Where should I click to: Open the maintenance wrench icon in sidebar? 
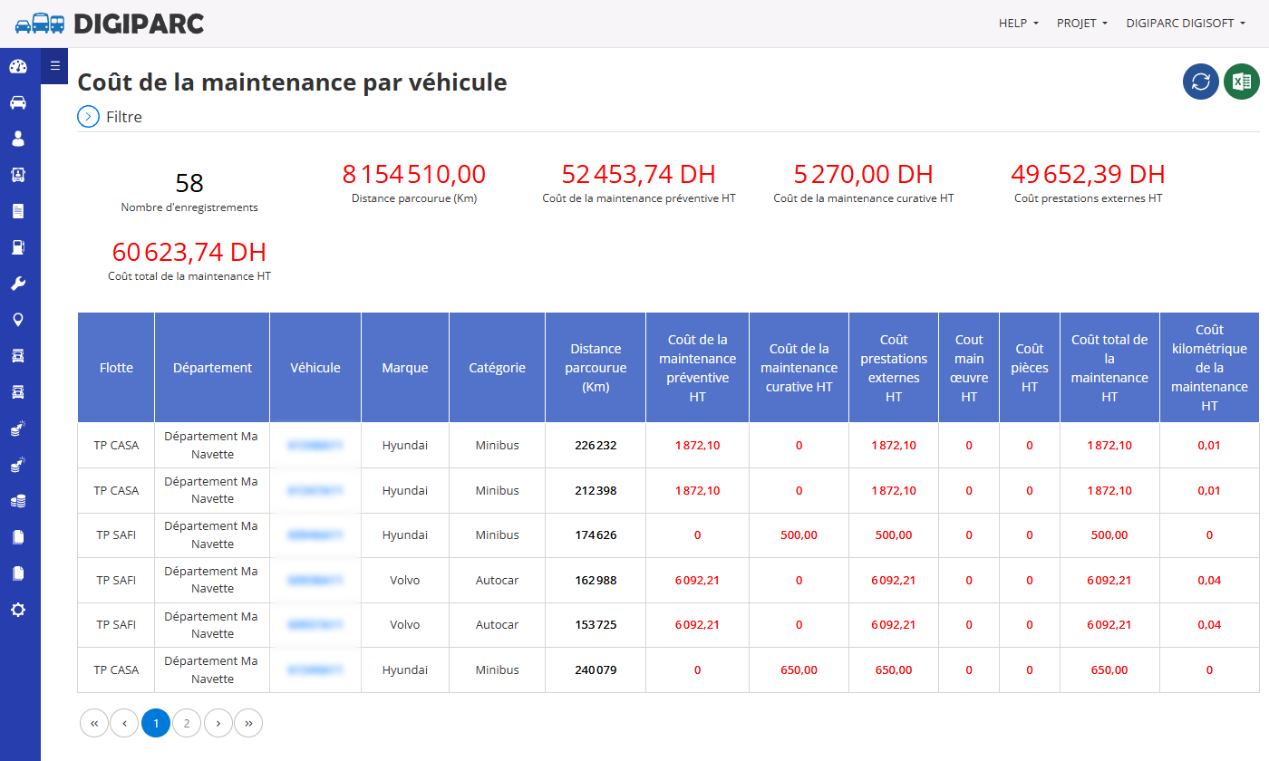(x=18, y=284)
